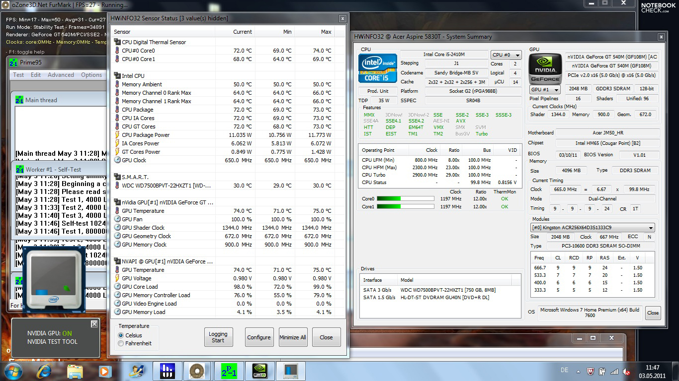Screen dimensions: 679x381
Task: Click the Logging Start button
Action: point(218,337)
